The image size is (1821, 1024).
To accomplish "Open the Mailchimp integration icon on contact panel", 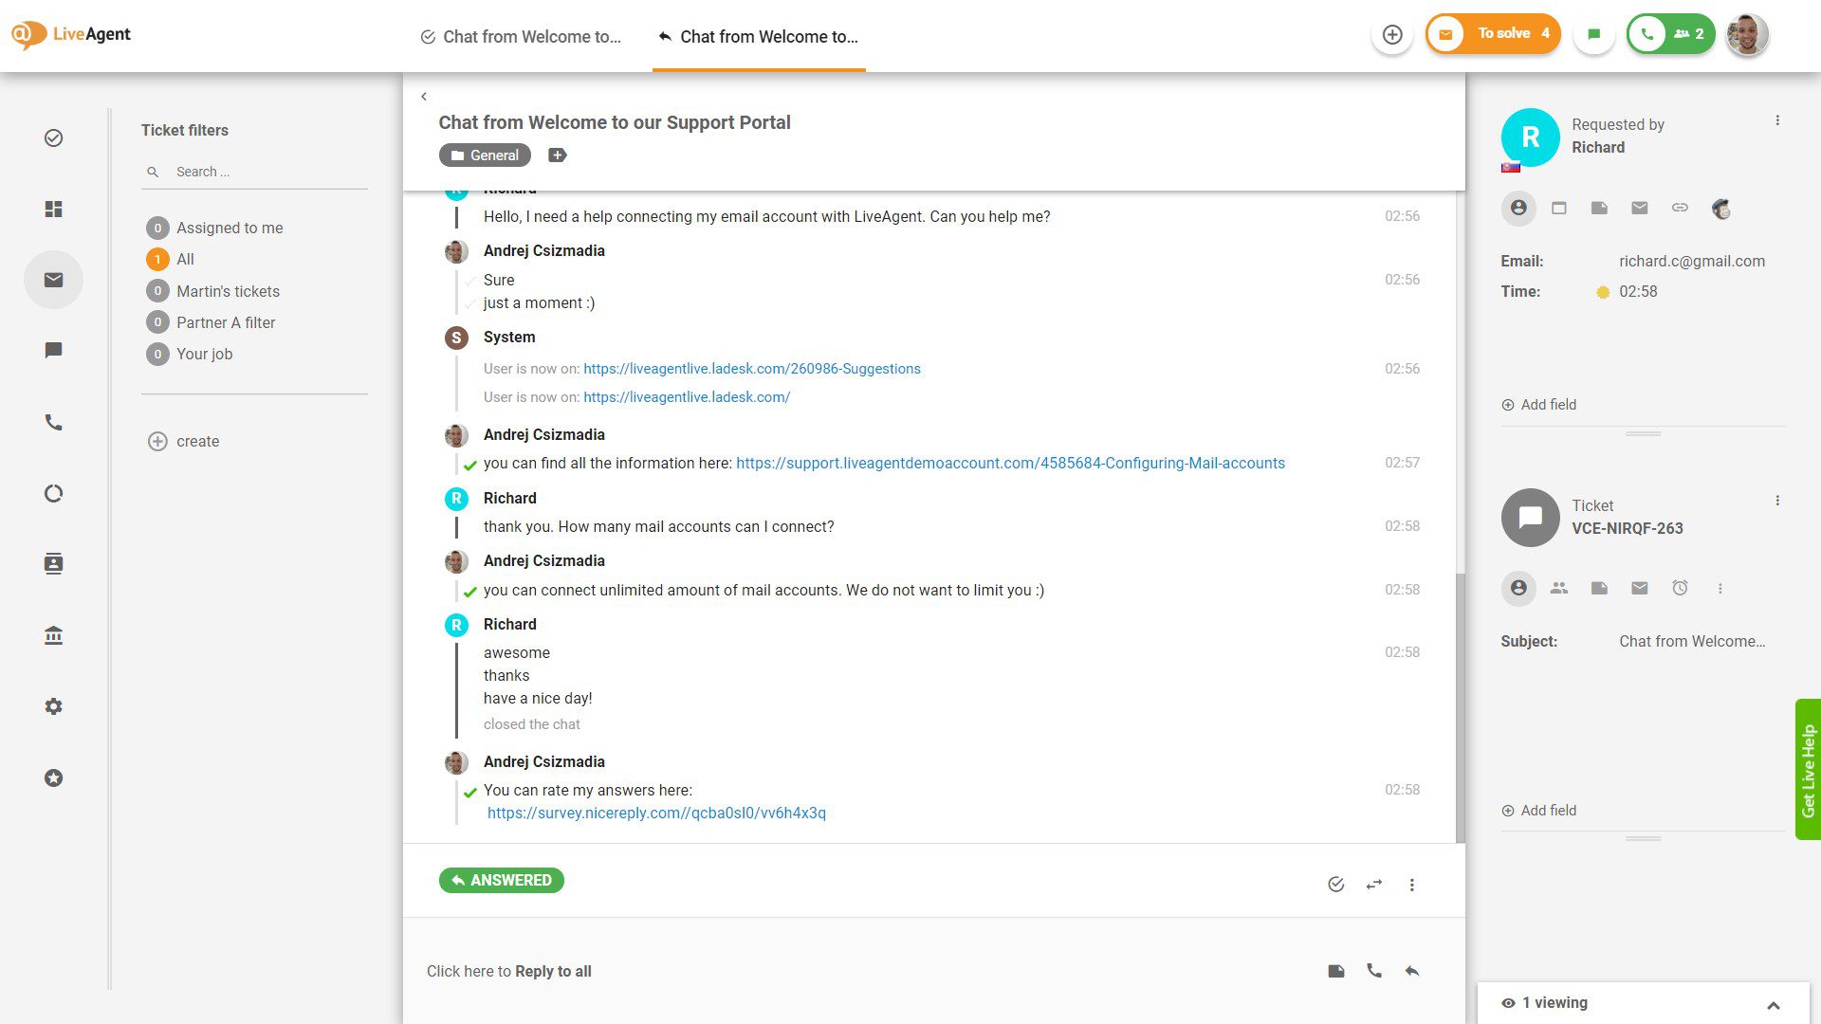I will 1720,209.
